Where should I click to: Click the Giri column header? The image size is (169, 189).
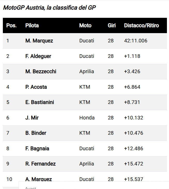point(112,25)
